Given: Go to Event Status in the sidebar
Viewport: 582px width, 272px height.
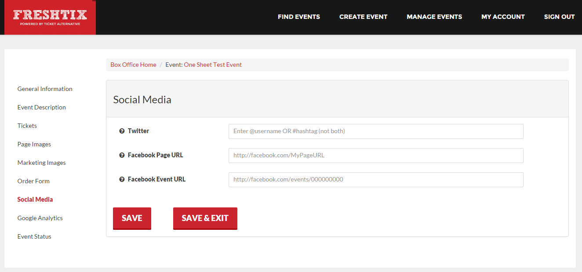Looking at the screenshot, I should point(34,236).
